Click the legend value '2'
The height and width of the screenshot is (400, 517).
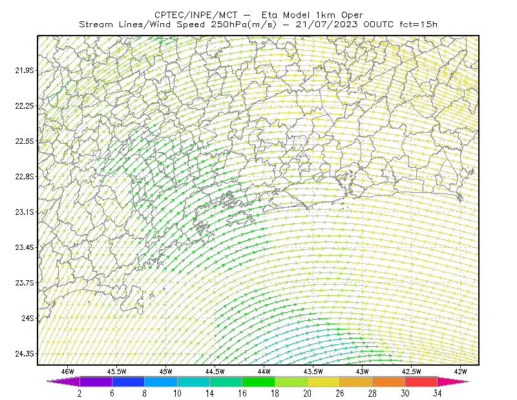click(79, 394)
